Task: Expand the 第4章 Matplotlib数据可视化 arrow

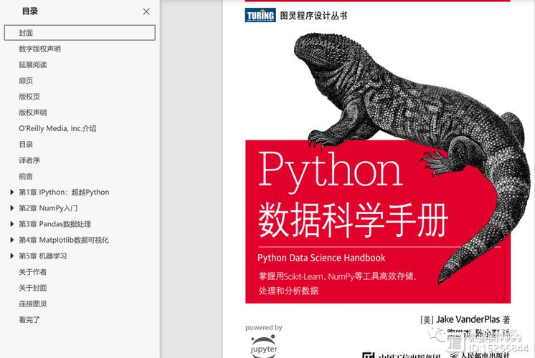Action: click(12, 240)
